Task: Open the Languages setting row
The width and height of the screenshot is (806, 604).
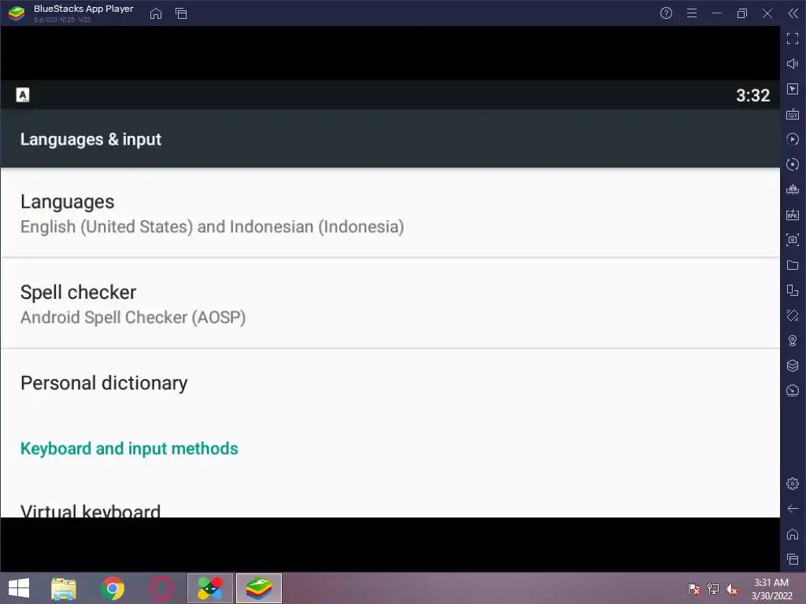Action: (x=390, y=214)
